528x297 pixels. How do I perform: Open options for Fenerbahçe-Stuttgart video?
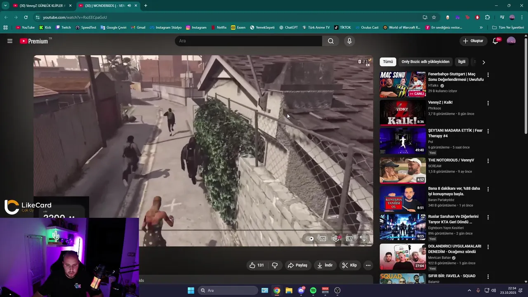(488, 75)
